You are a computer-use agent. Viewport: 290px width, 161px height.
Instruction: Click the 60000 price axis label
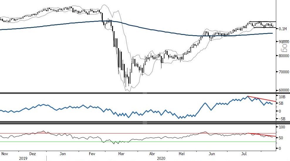tap(283, 90)
